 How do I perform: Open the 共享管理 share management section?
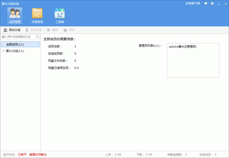click(37, 16)
